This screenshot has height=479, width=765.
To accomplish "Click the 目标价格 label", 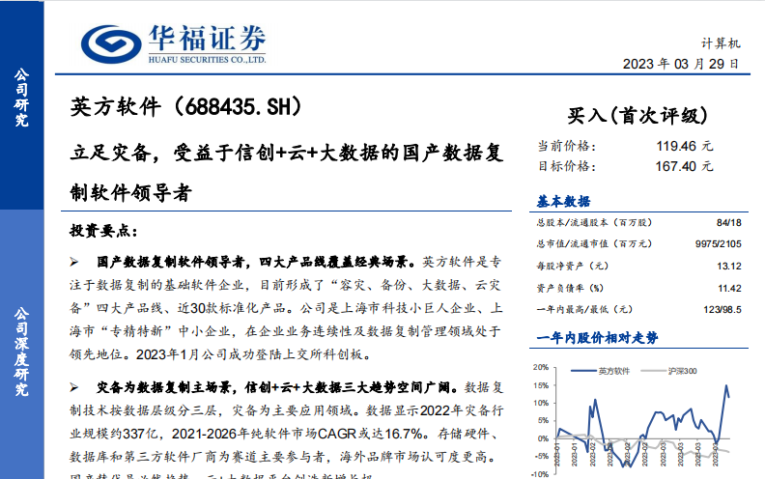I will [x=566, y=166].
